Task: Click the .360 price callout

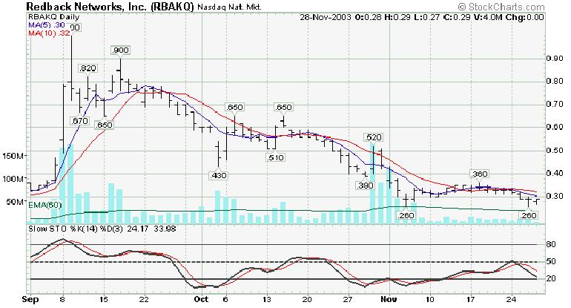Action: pyautogui.click(x=479, y=174)
